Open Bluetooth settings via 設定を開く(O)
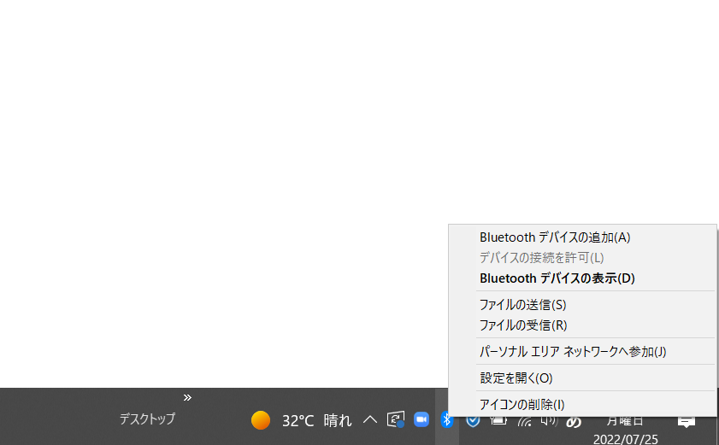Image resolution: width=719 pixels, height=445 pixels. [x=582, y=378]
